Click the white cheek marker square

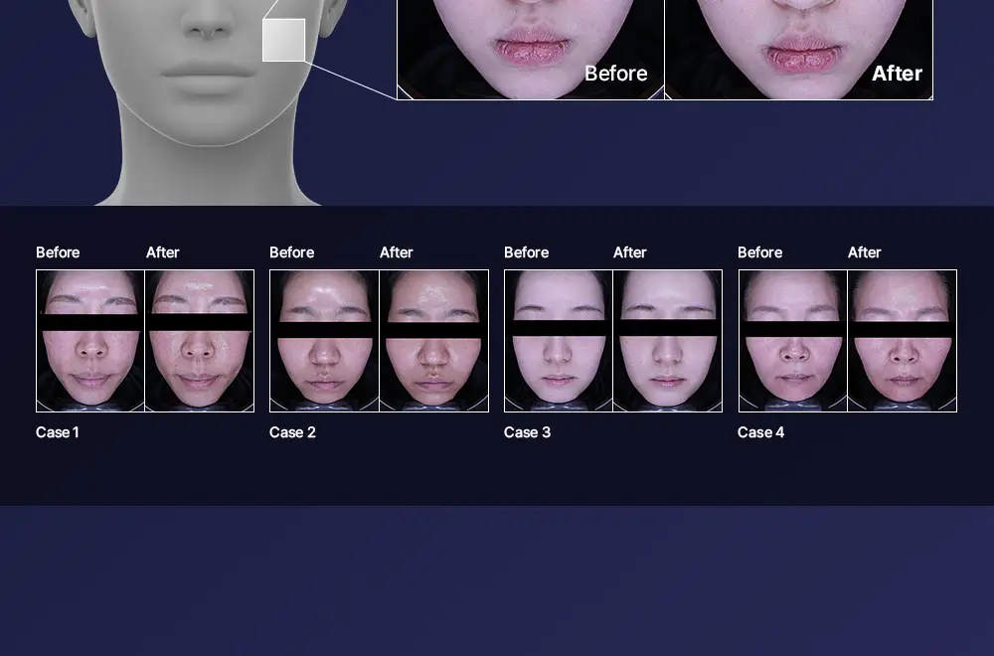point(284,40)
